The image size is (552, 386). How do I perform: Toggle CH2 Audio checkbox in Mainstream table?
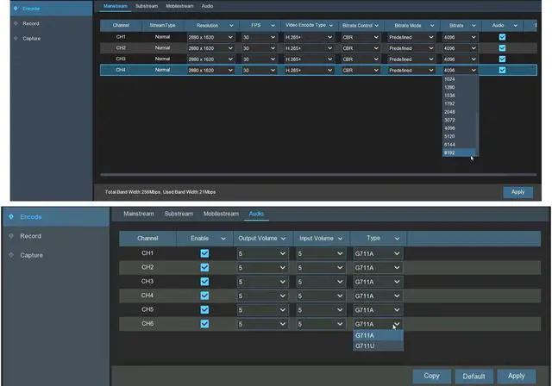point(502,47)
